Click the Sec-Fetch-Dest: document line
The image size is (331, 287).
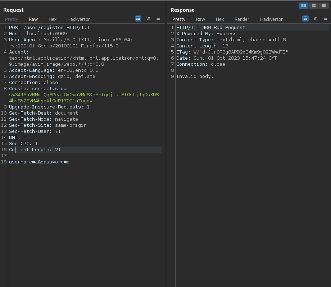pyautogui.click(x=44, y=113)
